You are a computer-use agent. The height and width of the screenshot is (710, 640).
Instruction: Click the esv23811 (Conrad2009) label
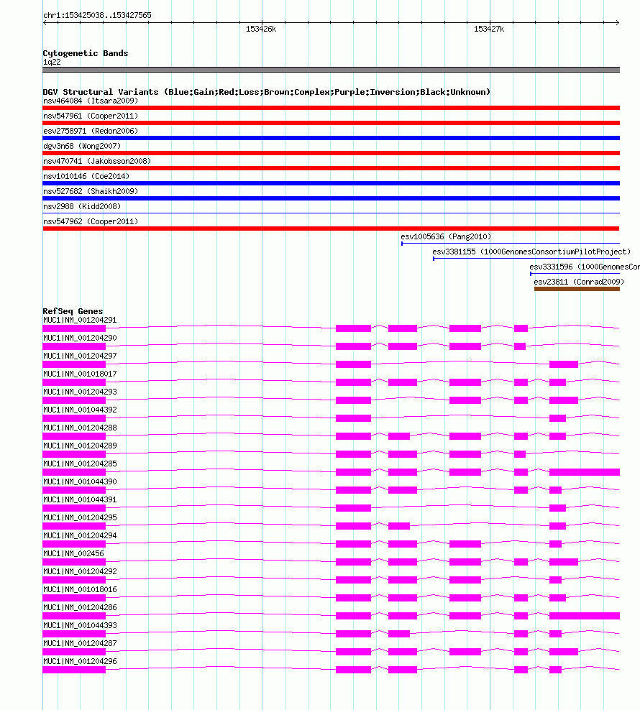579,282
